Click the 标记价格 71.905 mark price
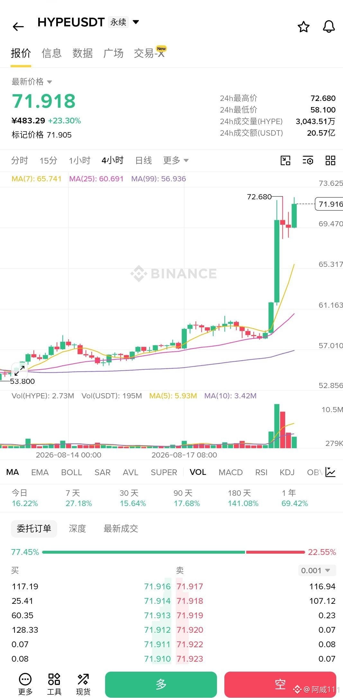 tap(41, 135)
